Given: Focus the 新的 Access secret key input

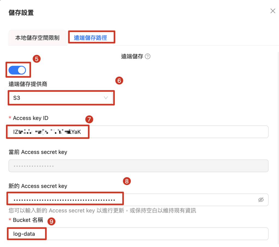Looking at the screenshot, I should click(x=131, y=200).
